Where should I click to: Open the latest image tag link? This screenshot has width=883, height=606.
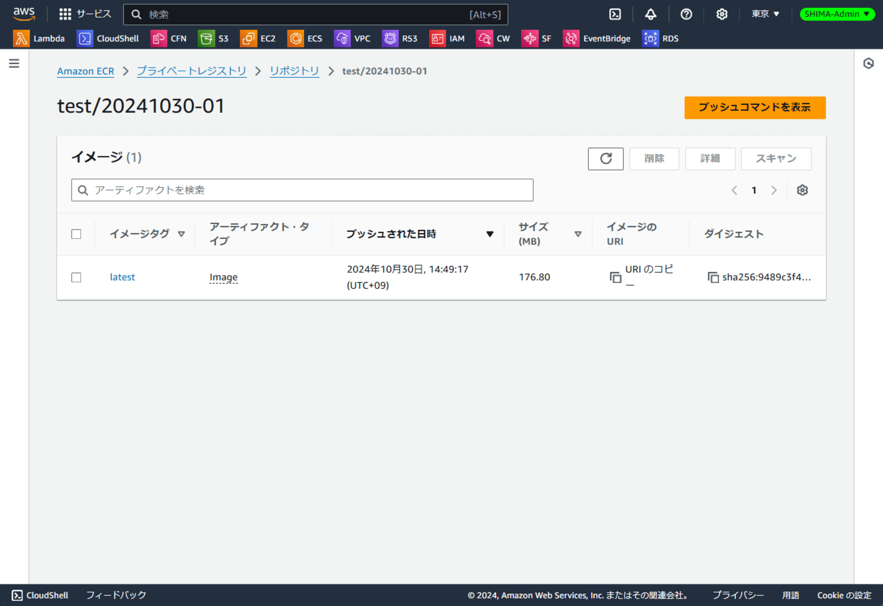click(x=122, y=277)
